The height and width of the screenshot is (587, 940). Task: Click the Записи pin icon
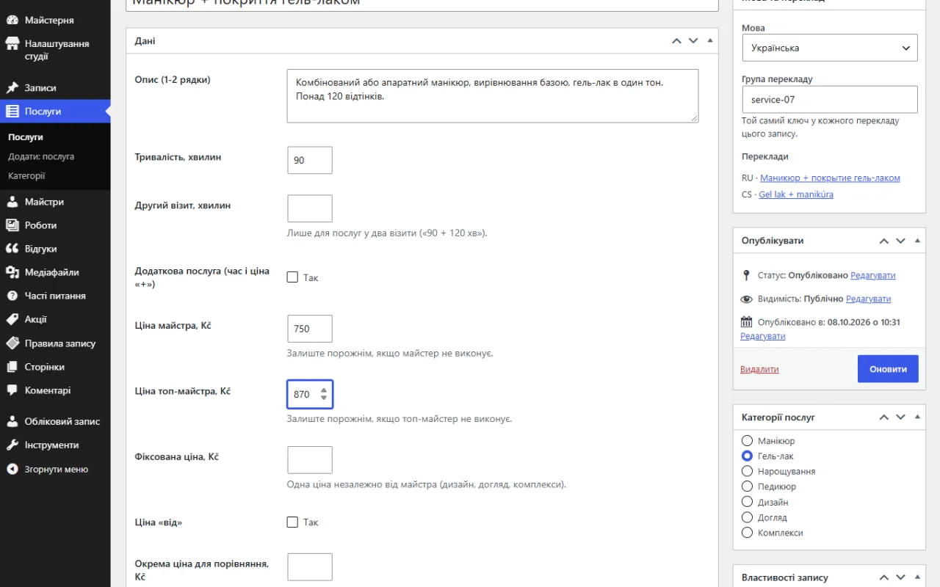tap(12, 88)
